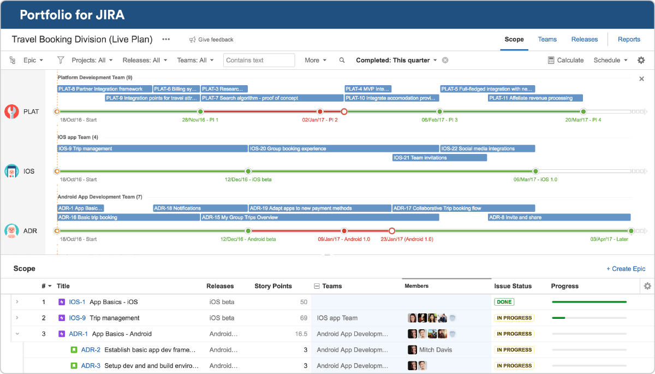This screenshot has width=655, height=374.
Task: Collapse the Teams column group toggle
Action: point(317,286)
